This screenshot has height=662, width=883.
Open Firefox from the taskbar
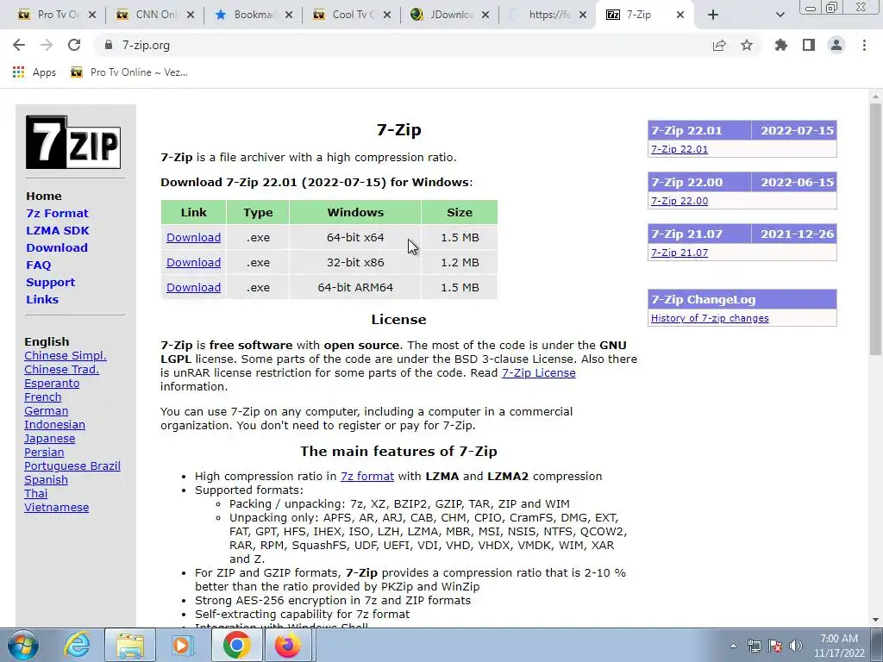click(287, 645)
